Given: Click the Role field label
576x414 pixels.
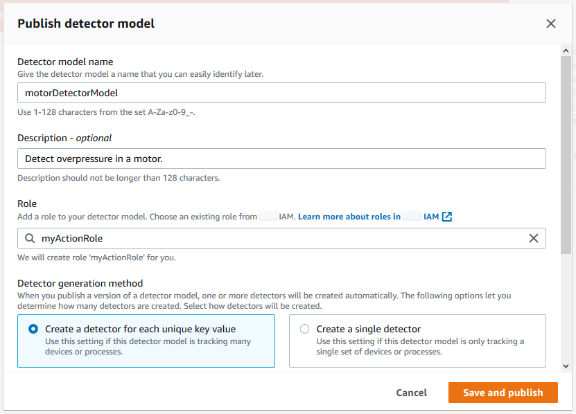Looking at the screenshot, I should click(27, 204).
